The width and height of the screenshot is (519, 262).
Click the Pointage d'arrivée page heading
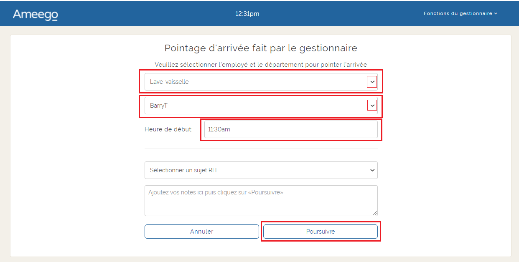(x=261, y=48)
